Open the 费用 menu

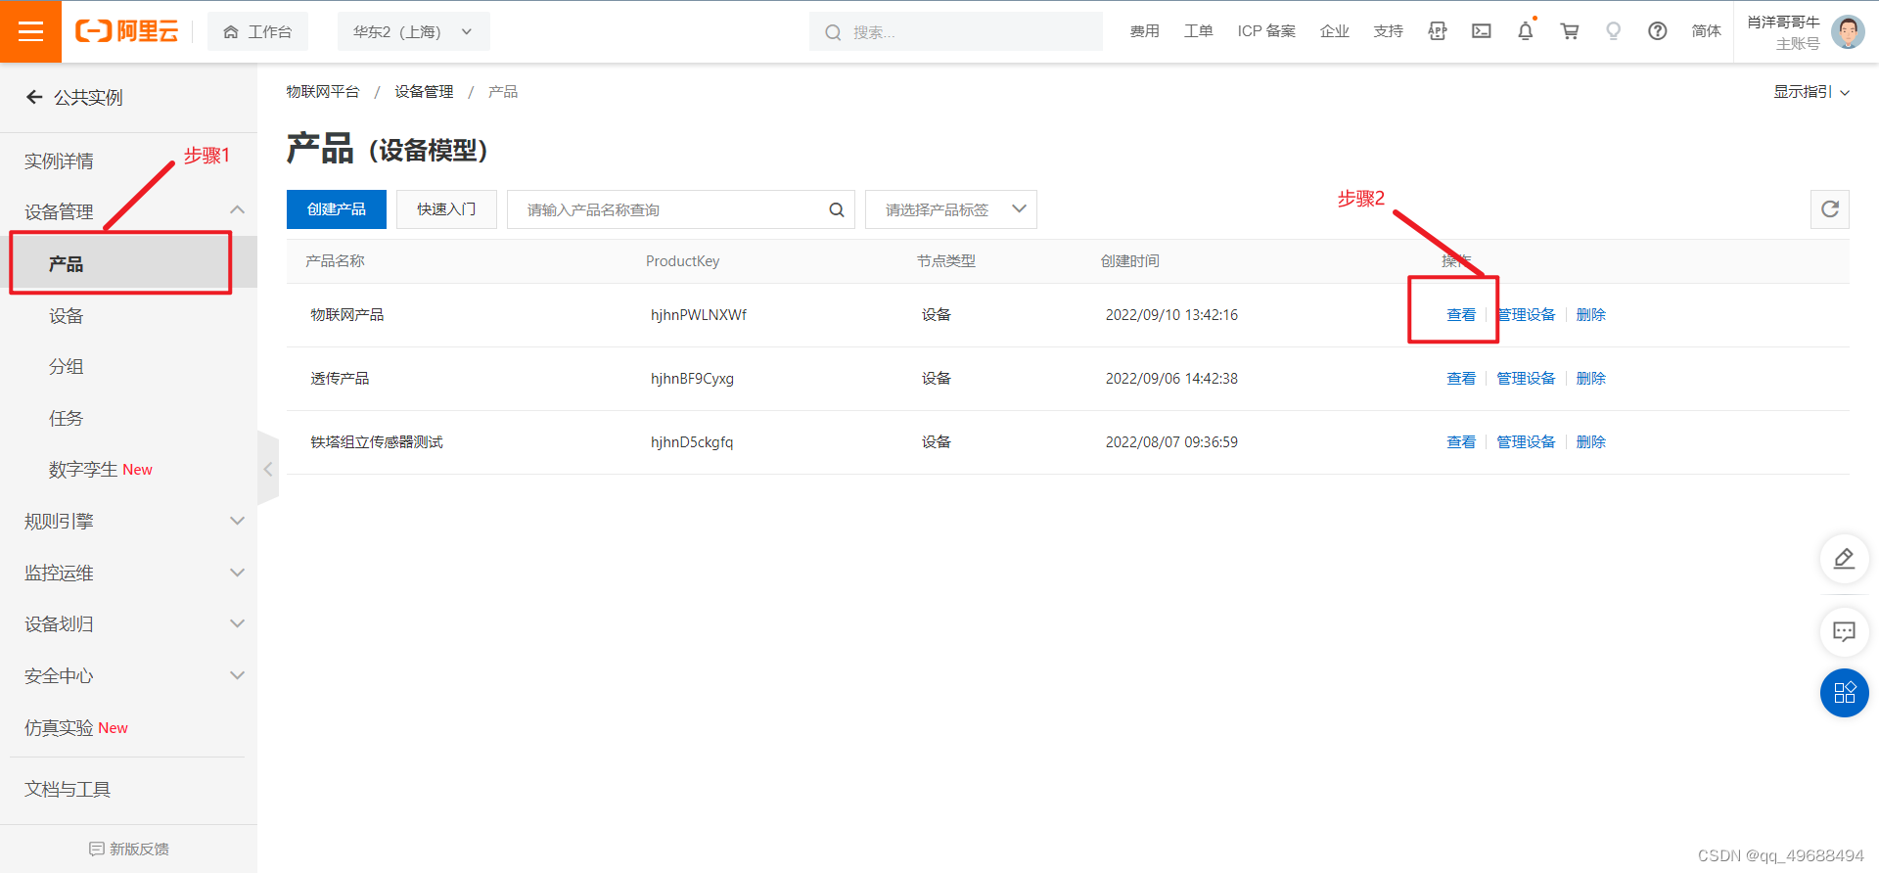(x=1144, y=31)
